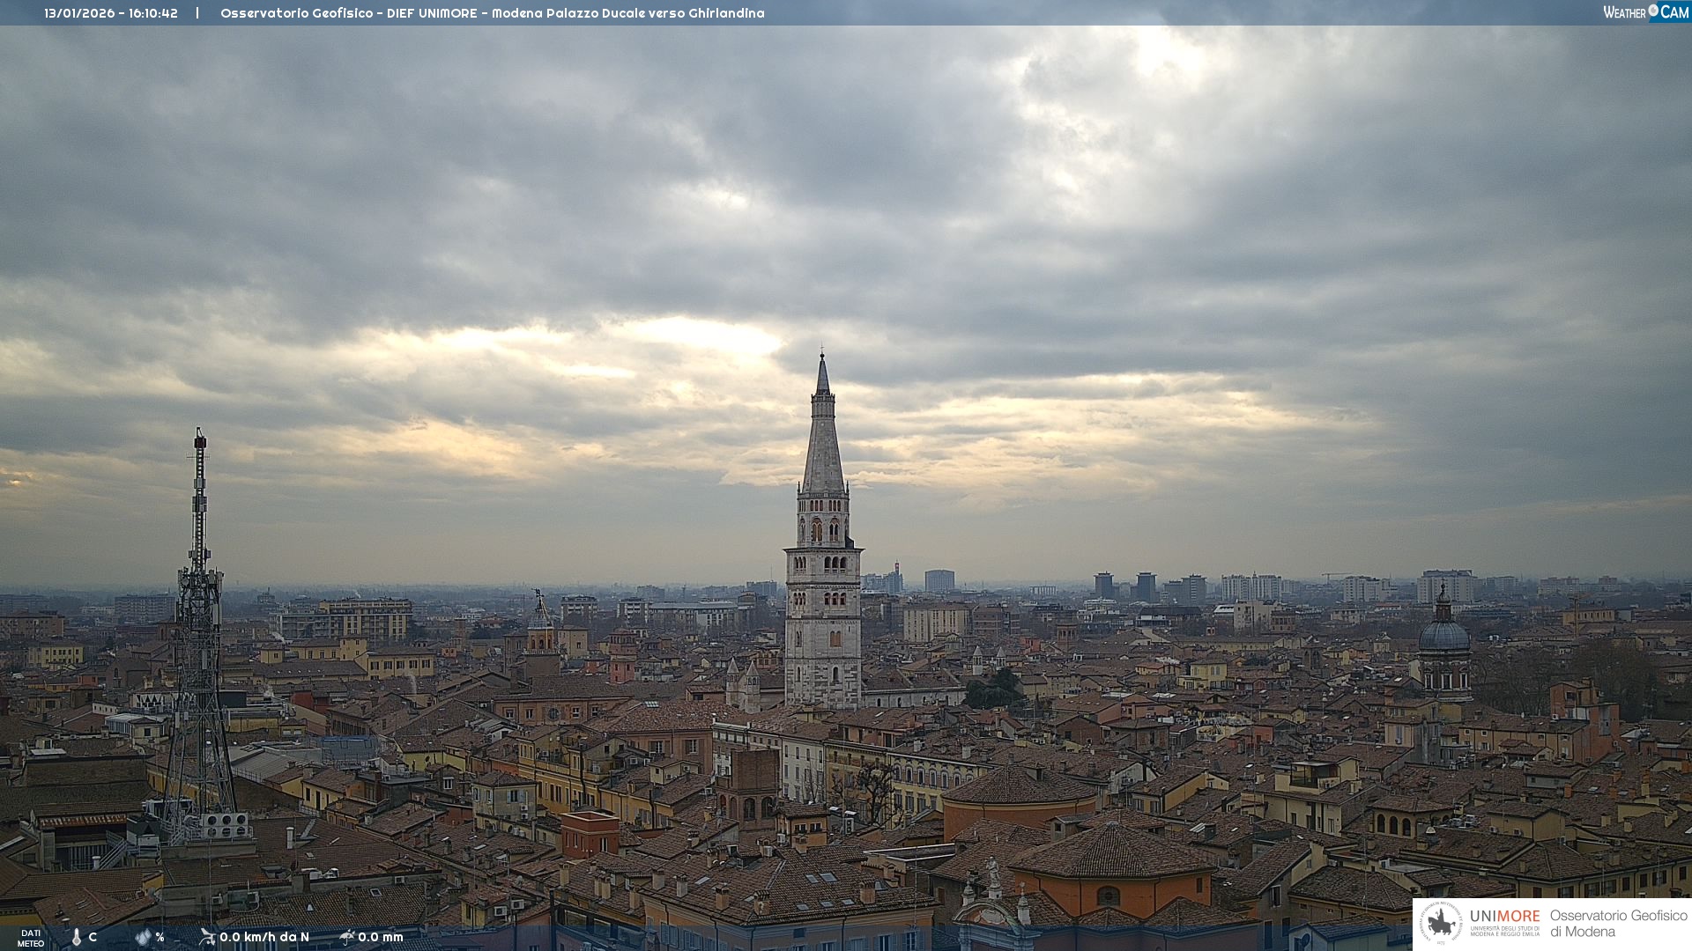Click the telecommunications lattice antenna tower
The width and height of the screenshot is (1692, 951).
pos(199,616)
